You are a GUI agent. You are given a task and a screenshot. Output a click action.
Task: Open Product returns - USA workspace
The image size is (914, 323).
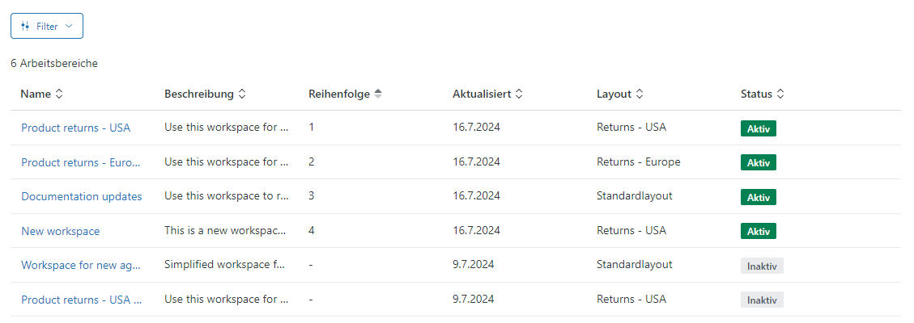pyautogui.click(x=76, y=128)
